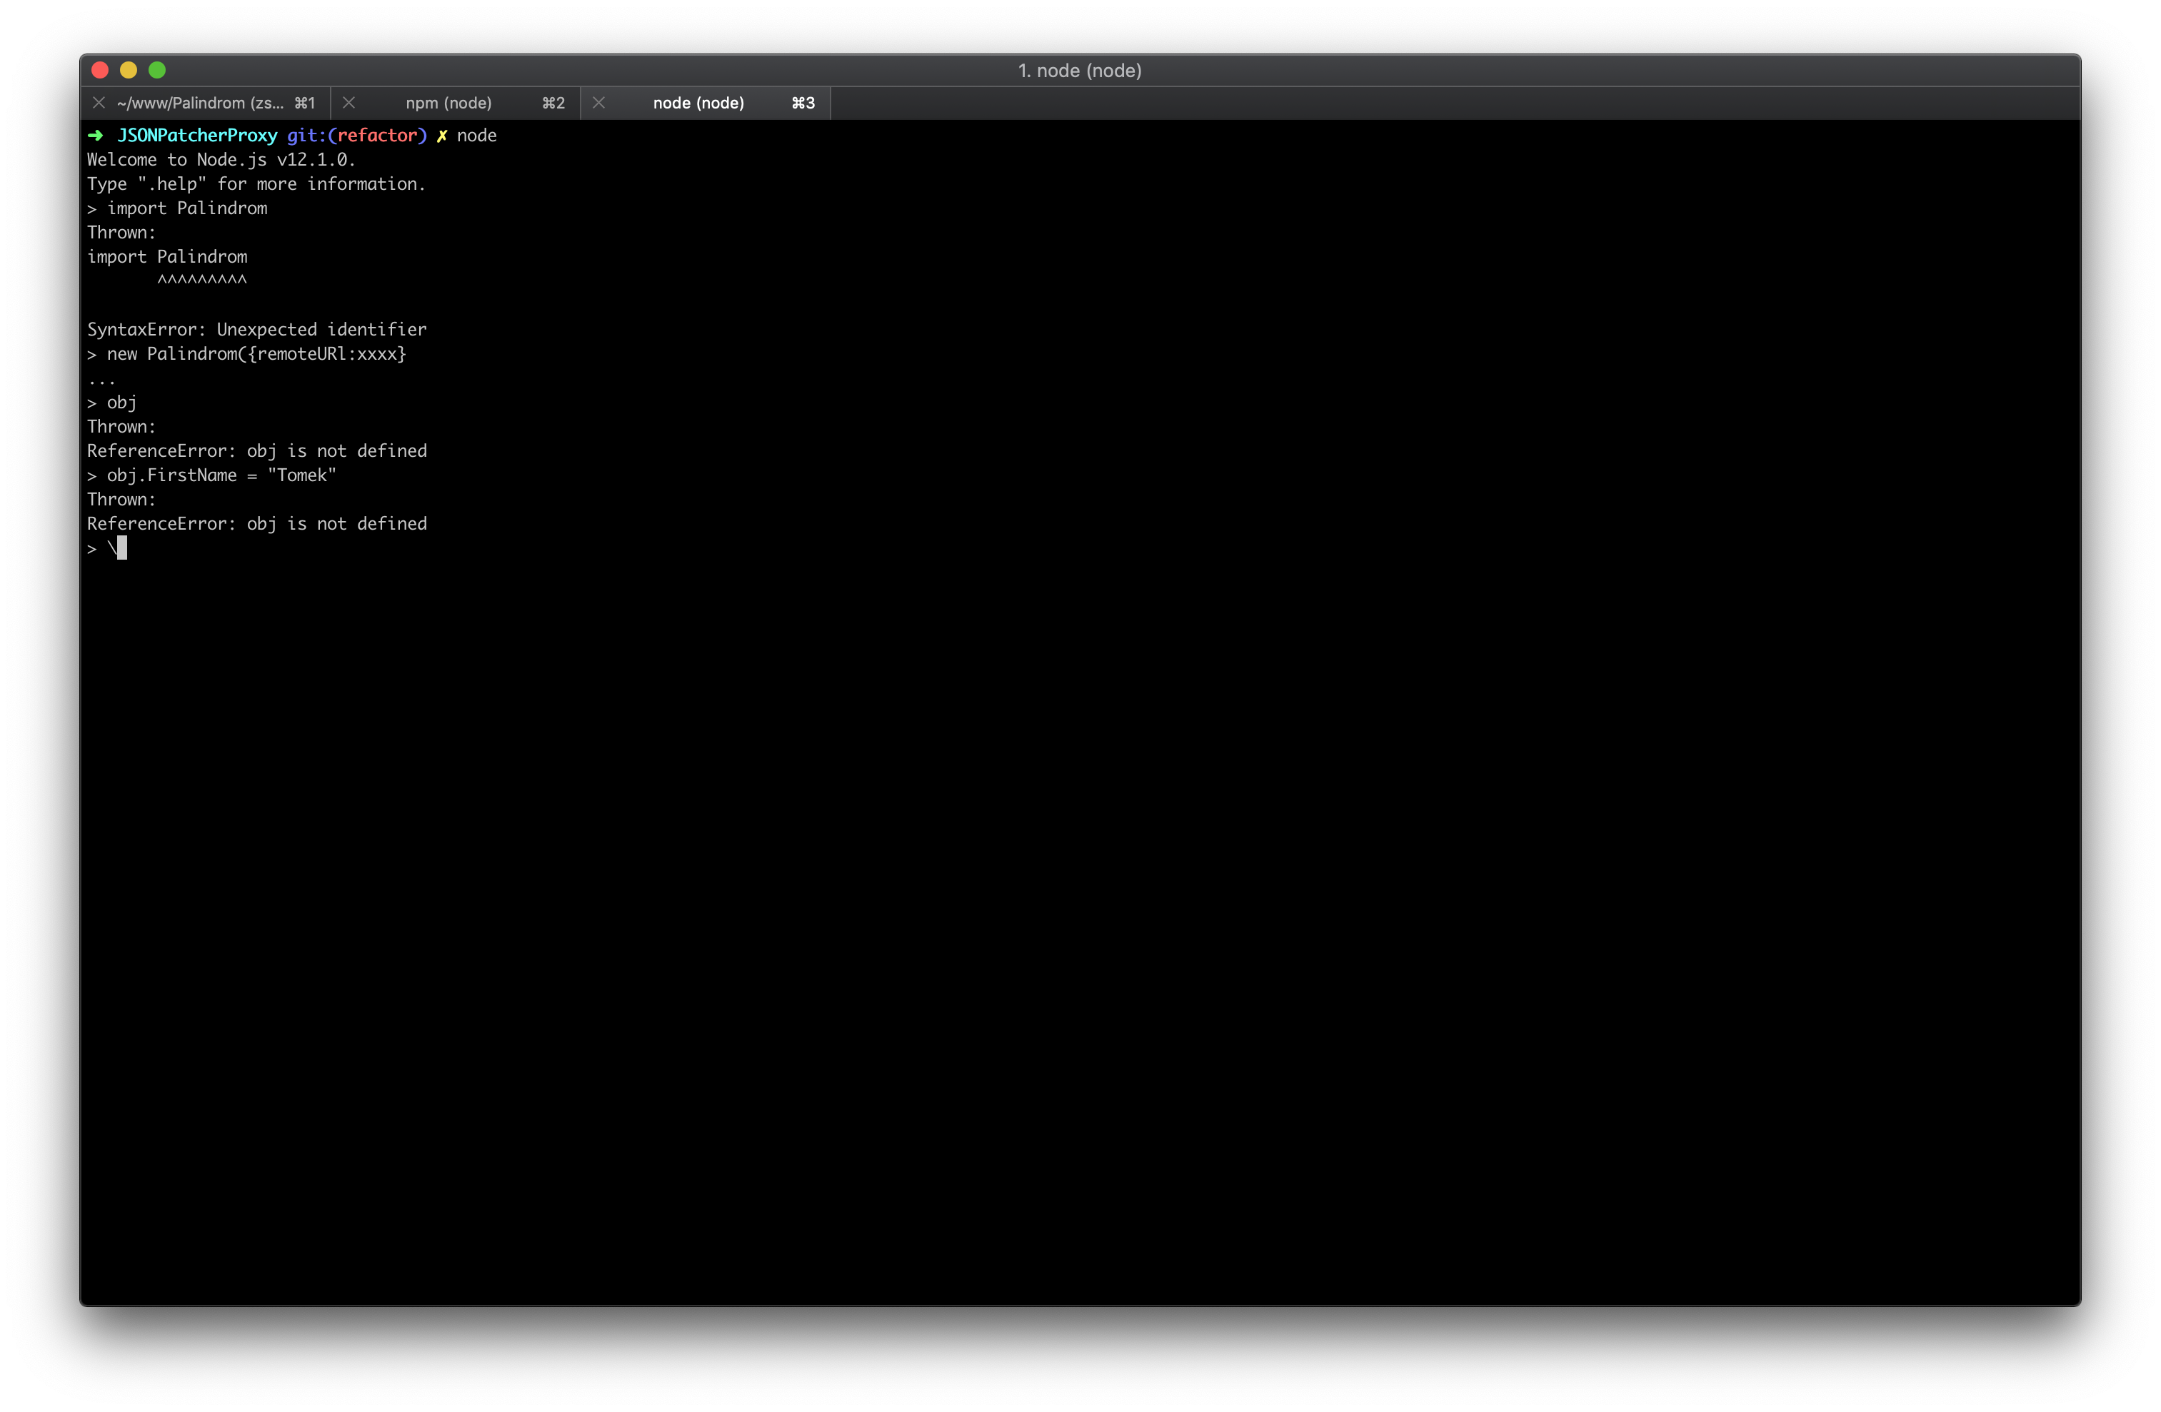Click the ⌘3 shortcut label on node tab

pyautogui.click(x=802, y=103)
